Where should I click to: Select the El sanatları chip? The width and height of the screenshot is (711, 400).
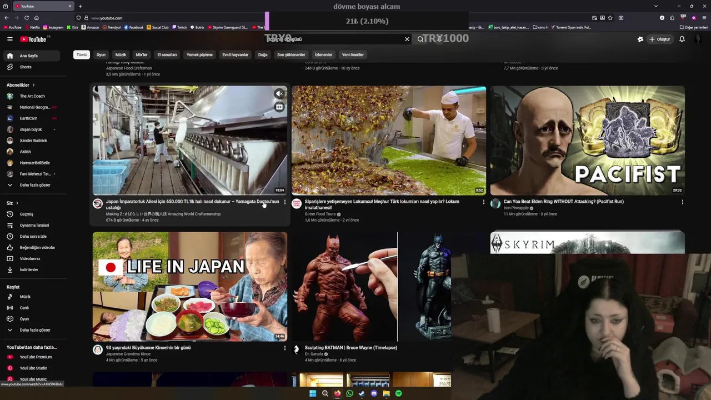pyautogui.click(x=167, y=54)
